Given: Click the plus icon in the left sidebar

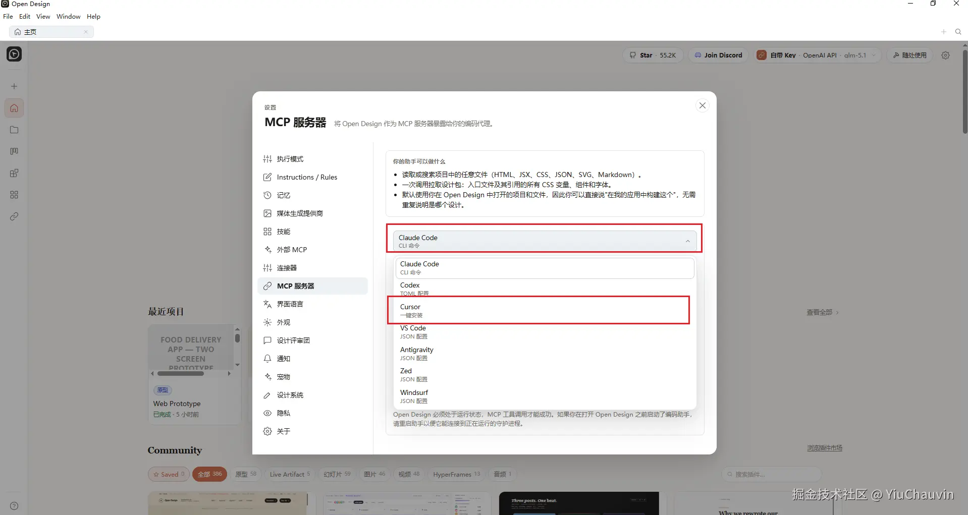Looking at the screenshot, I should (x=14, y=86).
